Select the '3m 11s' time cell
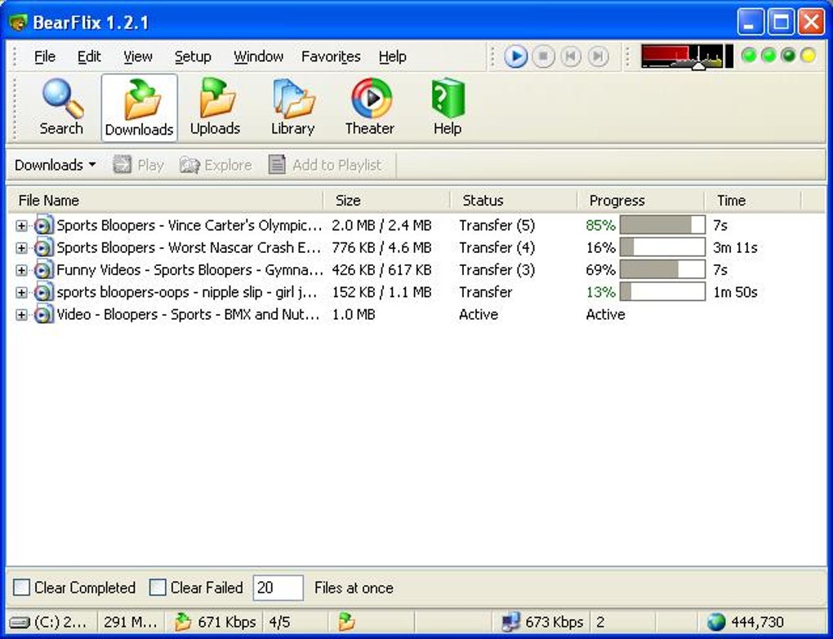 [x=735, y=248]
